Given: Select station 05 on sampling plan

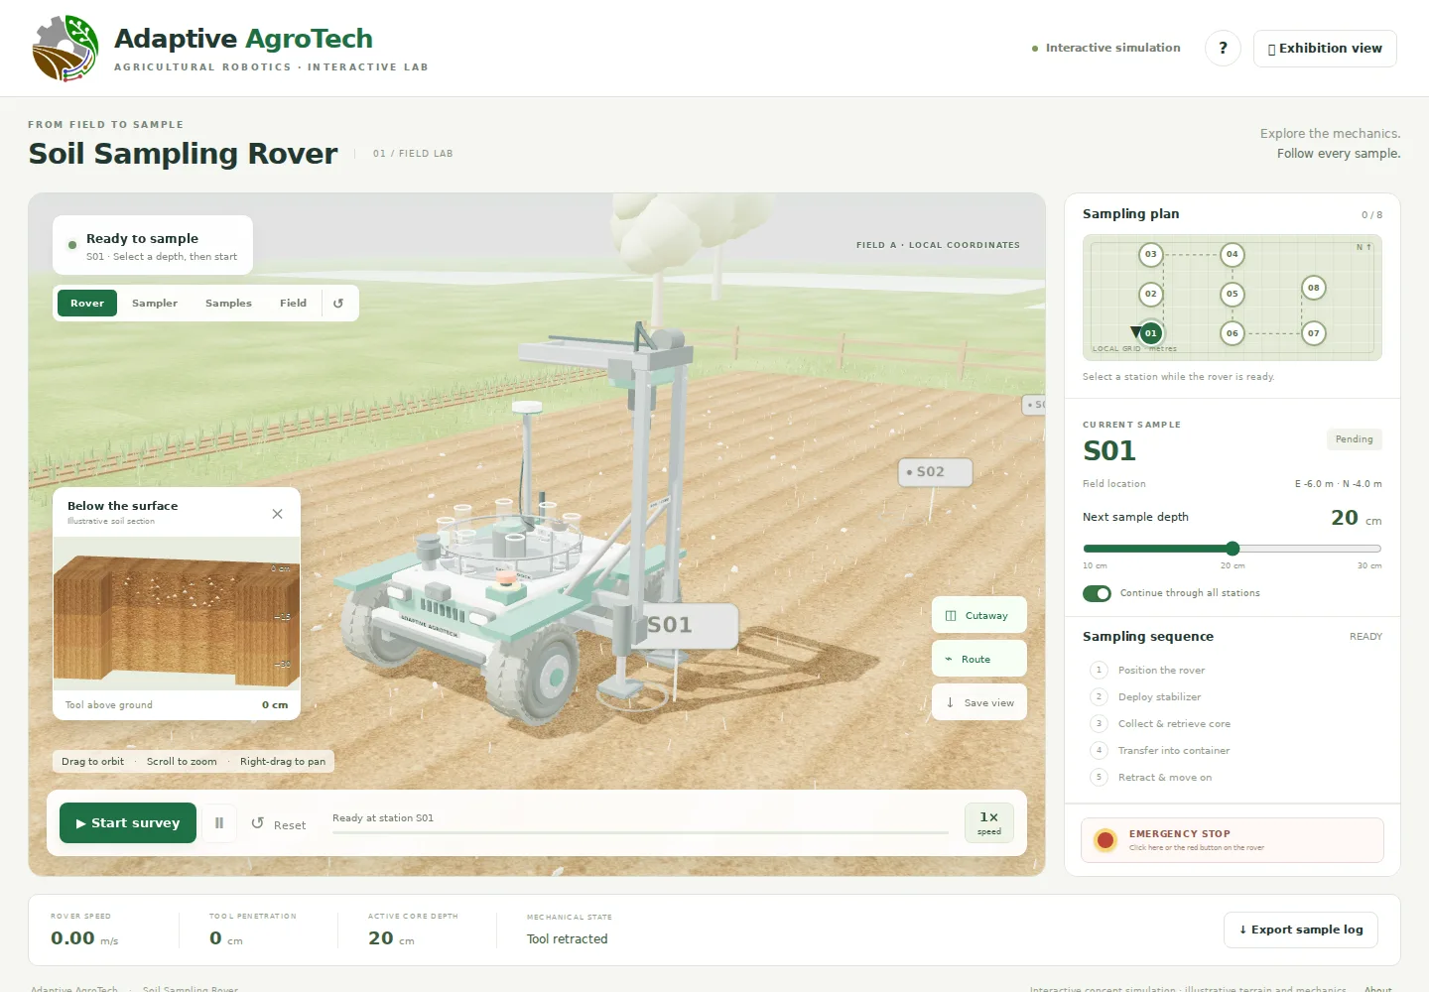Looking at the screenshot, I should click(x=1233, y=294).
